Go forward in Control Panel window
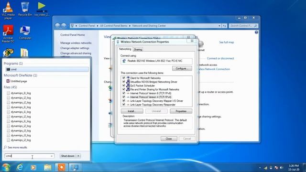This screenshot has width=306, height=172. (x=64, y=25)
